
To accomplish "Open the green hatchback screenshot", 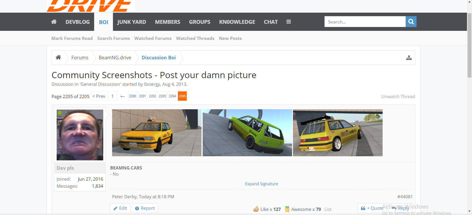I will [247, 133].
